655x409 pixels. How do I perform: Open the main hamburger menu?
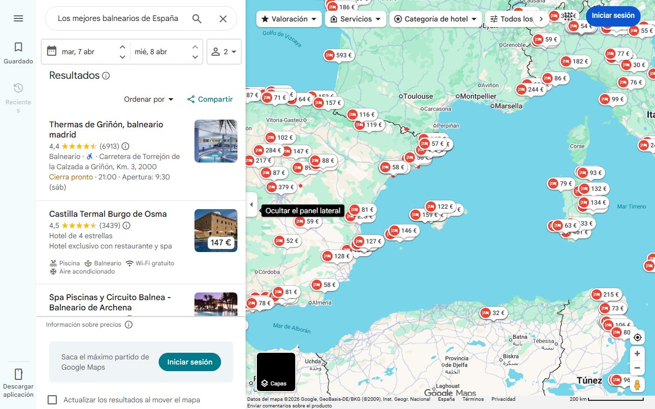18,18
